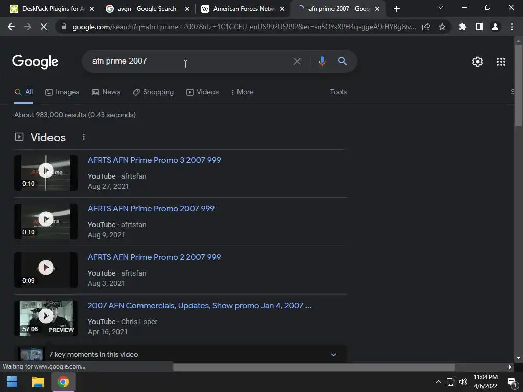Image resolution: width=523 pixels, height=392 pixels.
Task: Open AFRTS AFN Prime Promo 2 2007 link
Action: [154, 257]
